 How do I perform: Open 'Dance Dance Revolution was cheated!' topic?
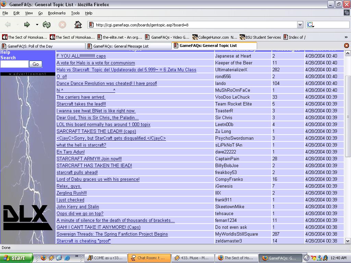107,84
